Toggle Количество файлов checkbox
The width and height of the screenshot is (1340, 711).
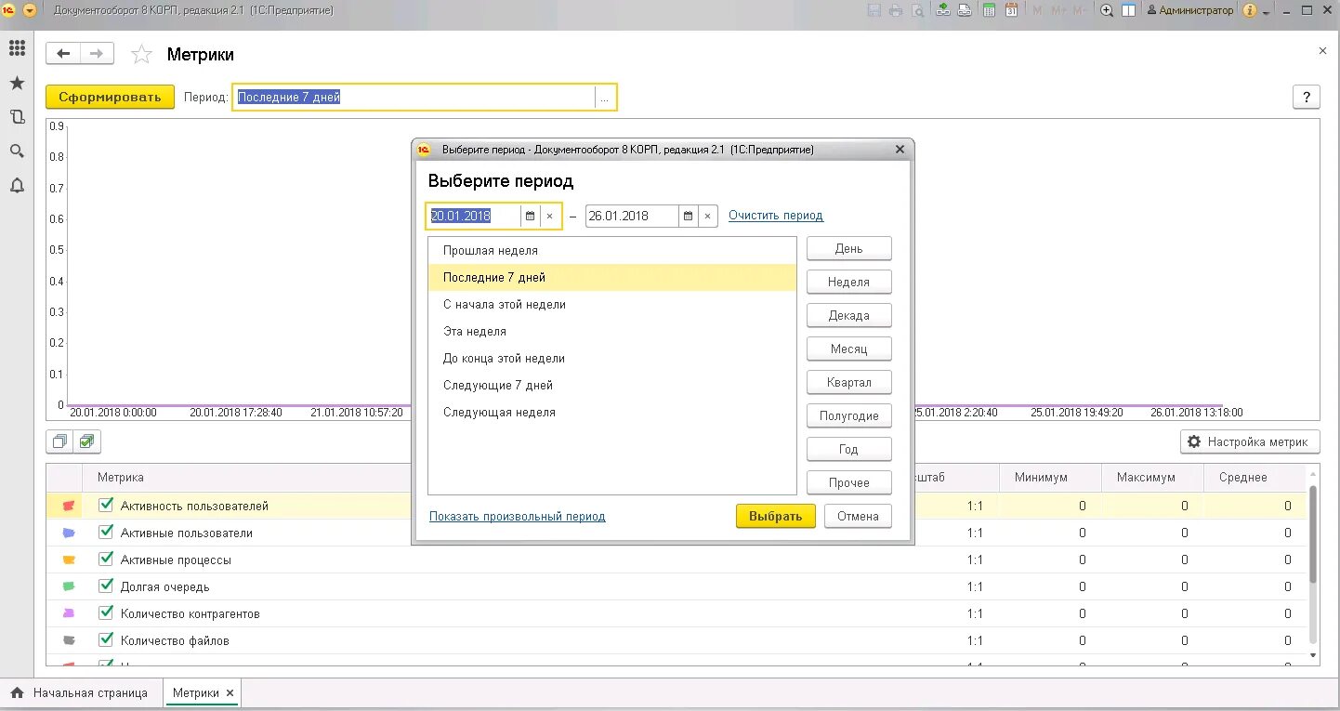(106, 640)
